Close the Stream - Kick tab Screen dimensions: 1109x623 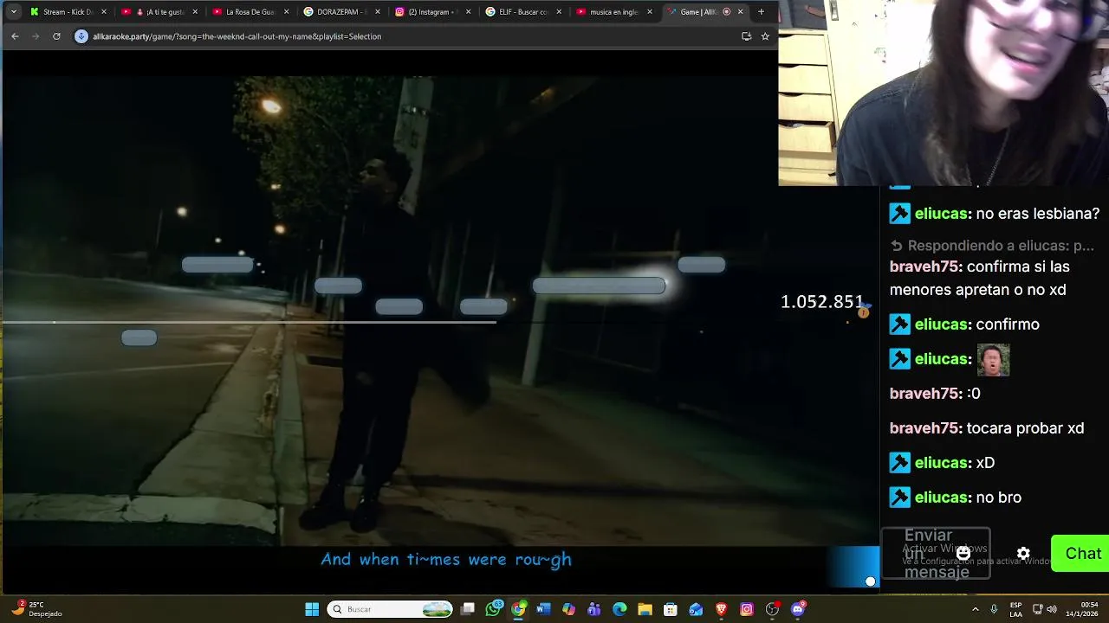[104, 12]
